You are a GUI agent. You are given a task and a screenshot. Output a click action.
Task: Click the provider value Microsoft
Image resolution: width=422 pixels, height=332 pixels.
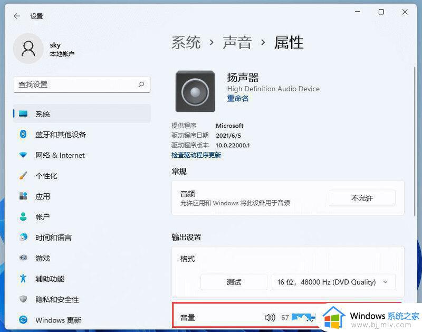click(229, 126)
